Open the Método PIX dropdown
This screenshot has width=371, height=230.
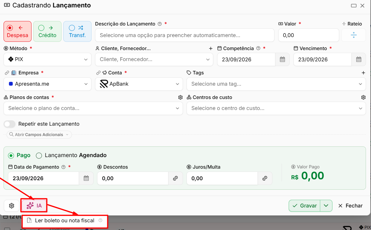[48, 59]
